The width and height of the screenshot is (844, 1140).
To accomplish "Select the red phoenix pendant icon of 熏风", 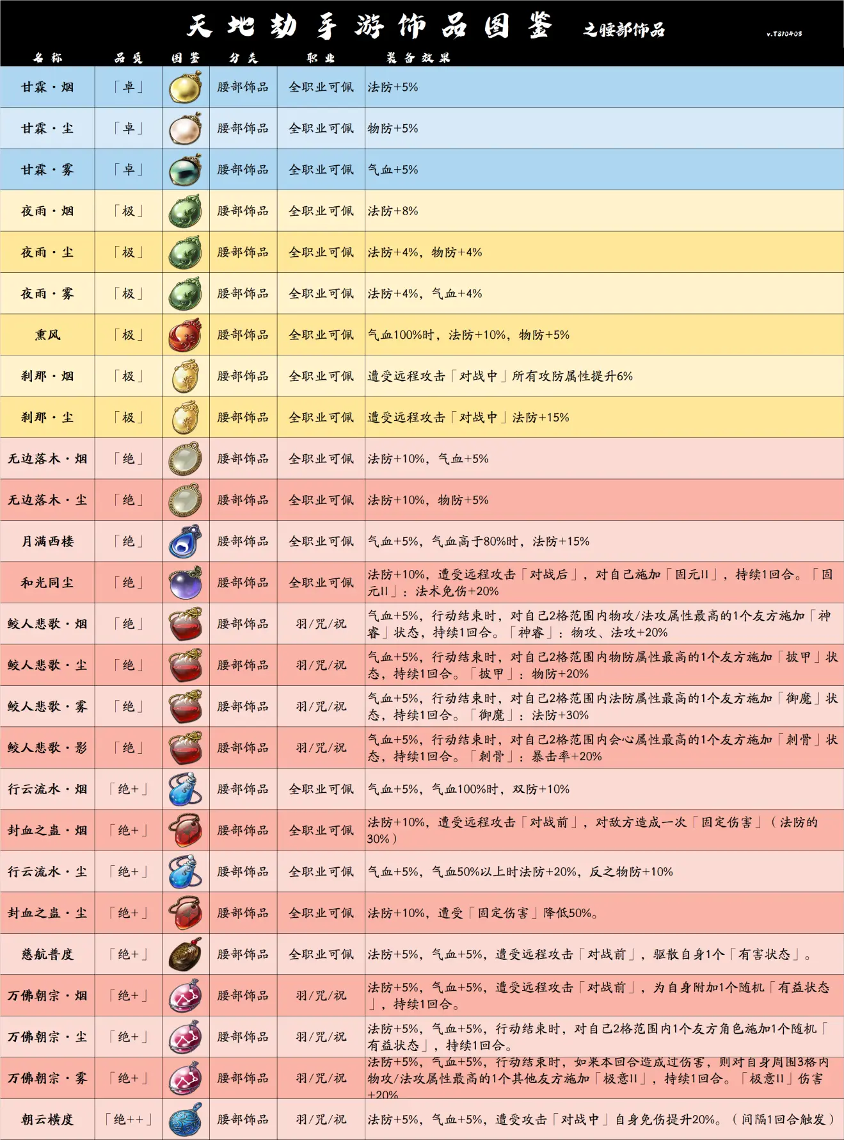I will point(186,335).
